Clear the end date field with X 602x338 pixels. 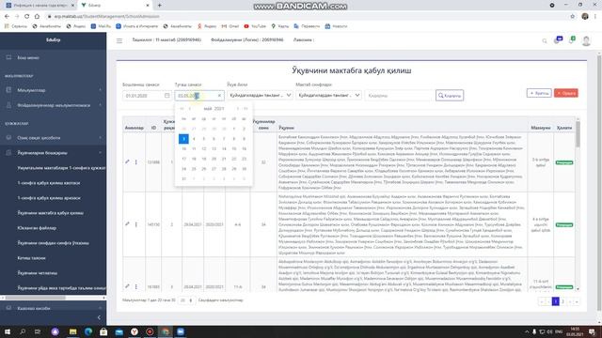(x=219, y=96)
